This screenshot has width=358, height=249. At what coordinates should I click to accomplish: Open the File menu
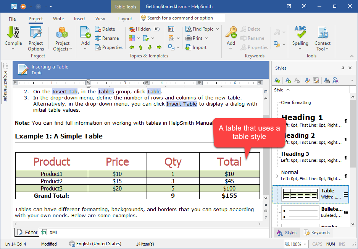[x=12, y=19]
